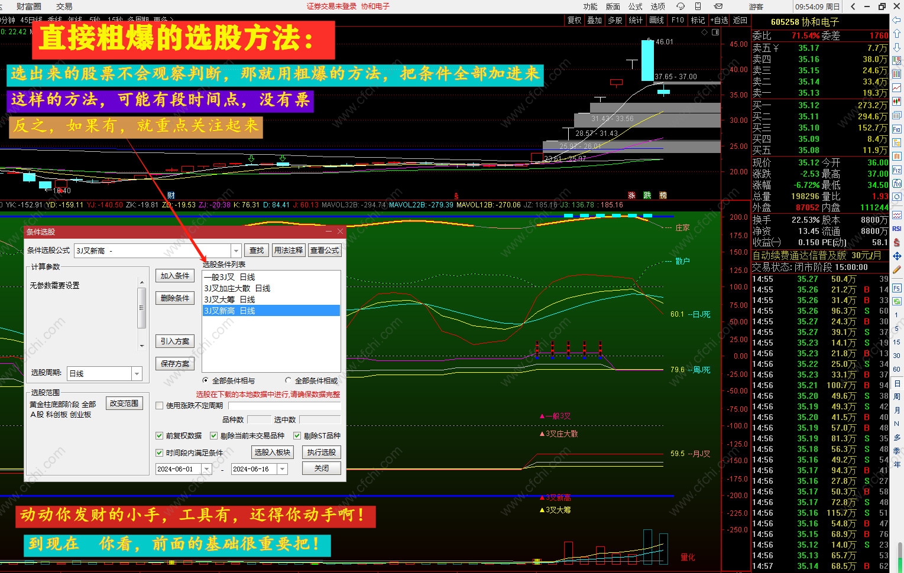Toggle the 剔除ST品种 checkbox
Image resolution: width=904 pixels, height=573 pixels.
297,436
